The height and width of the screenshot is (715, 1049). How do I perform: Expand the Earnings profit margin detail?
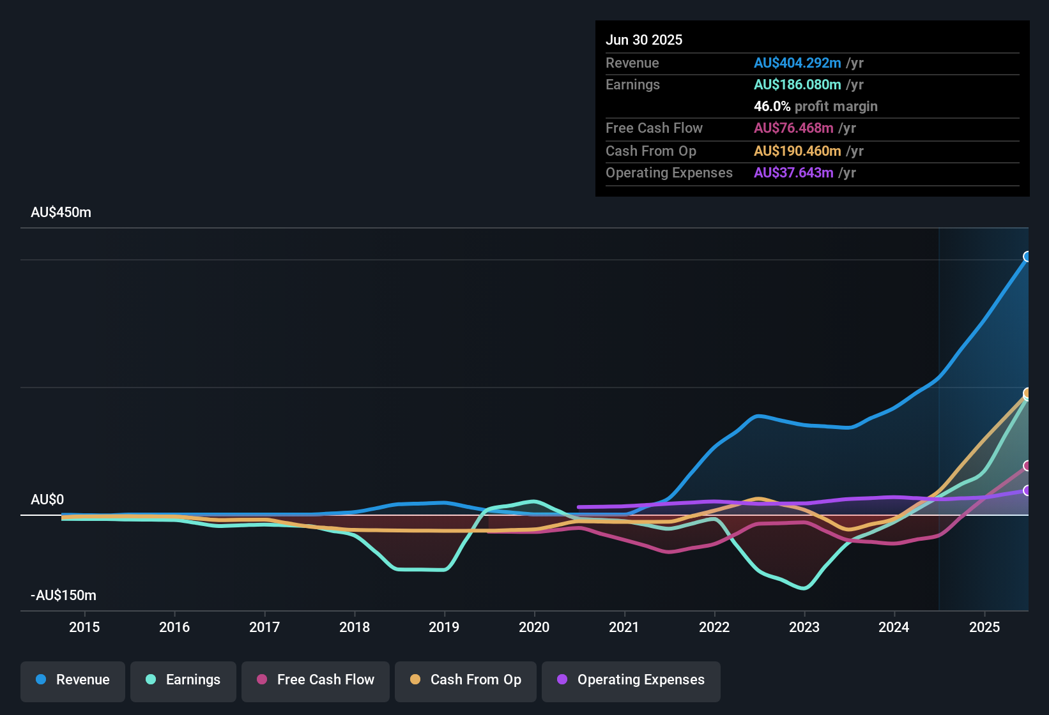[815, 106]
